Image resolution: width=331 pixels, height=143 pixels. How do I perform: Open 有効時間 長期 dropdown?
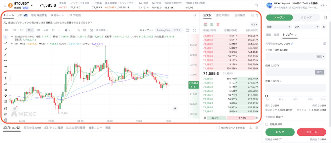click(x=280, y=117)
